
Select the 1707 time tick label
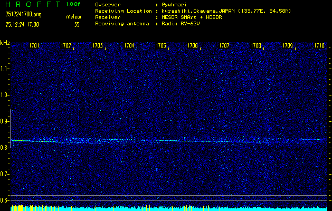pyautogui.click(x=224, y=46)
